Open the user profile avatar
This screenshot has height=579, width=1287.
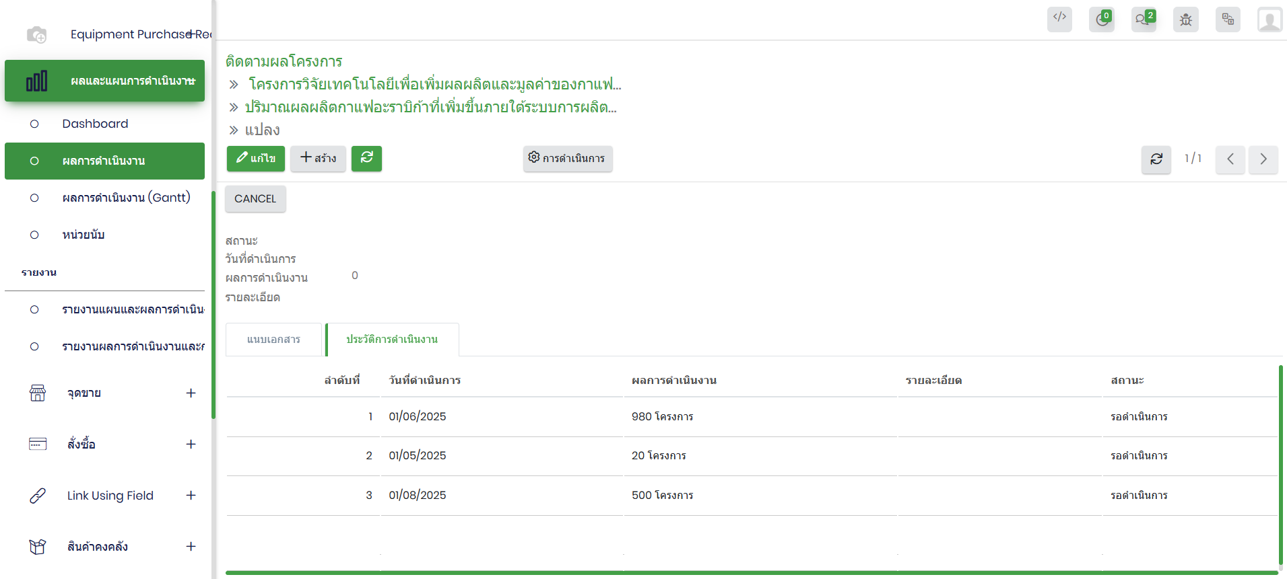click(x=1269, y=20)
